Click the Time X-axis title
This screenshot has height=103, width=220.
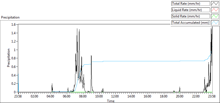111,101
